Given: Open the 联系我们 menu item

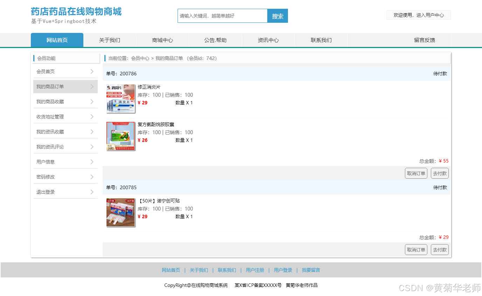Looking at the screenshot, I should tap(321, 40).
